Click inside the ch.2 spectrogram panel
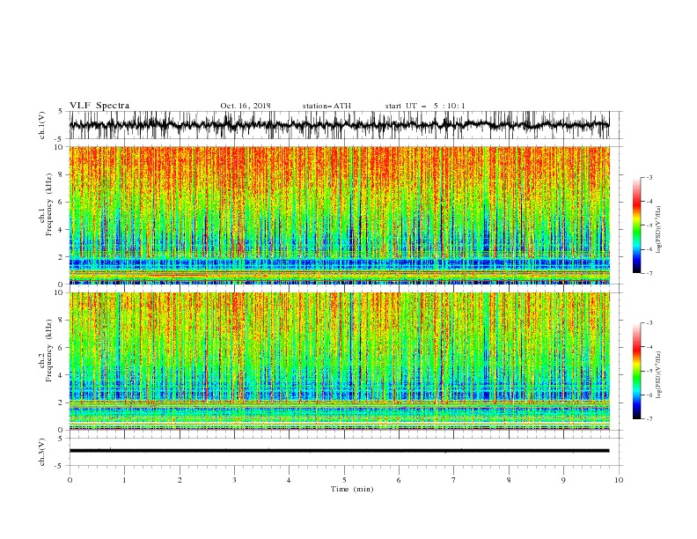 point(339,361)
